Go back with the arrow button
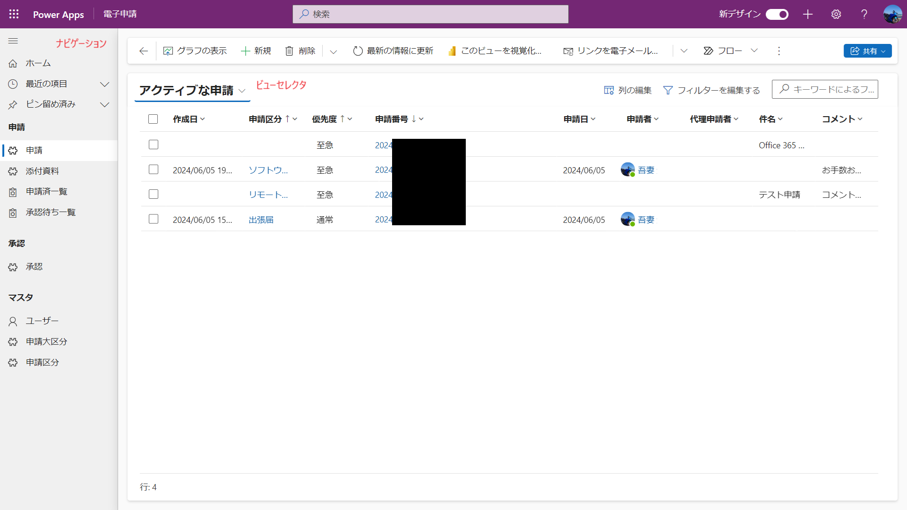The width and height of the screenshot is (907, 510). point(144,51)
